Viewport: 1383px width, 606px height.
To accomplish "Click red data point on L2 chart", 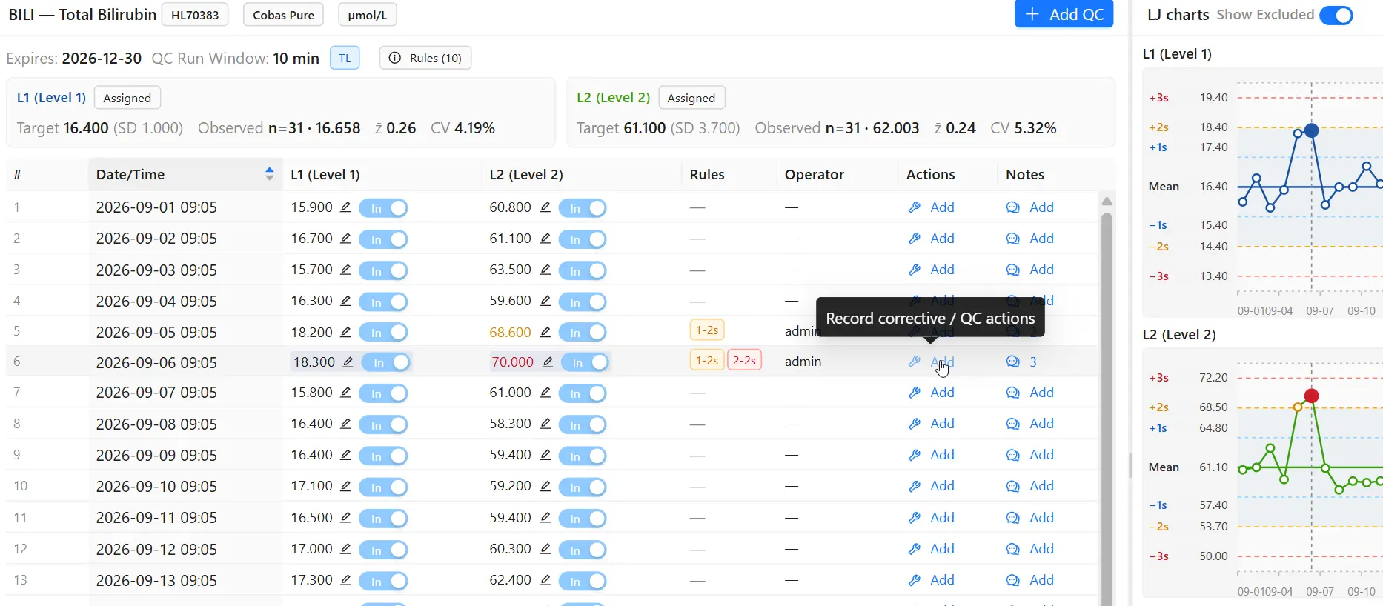I will tap(1312, 396).
